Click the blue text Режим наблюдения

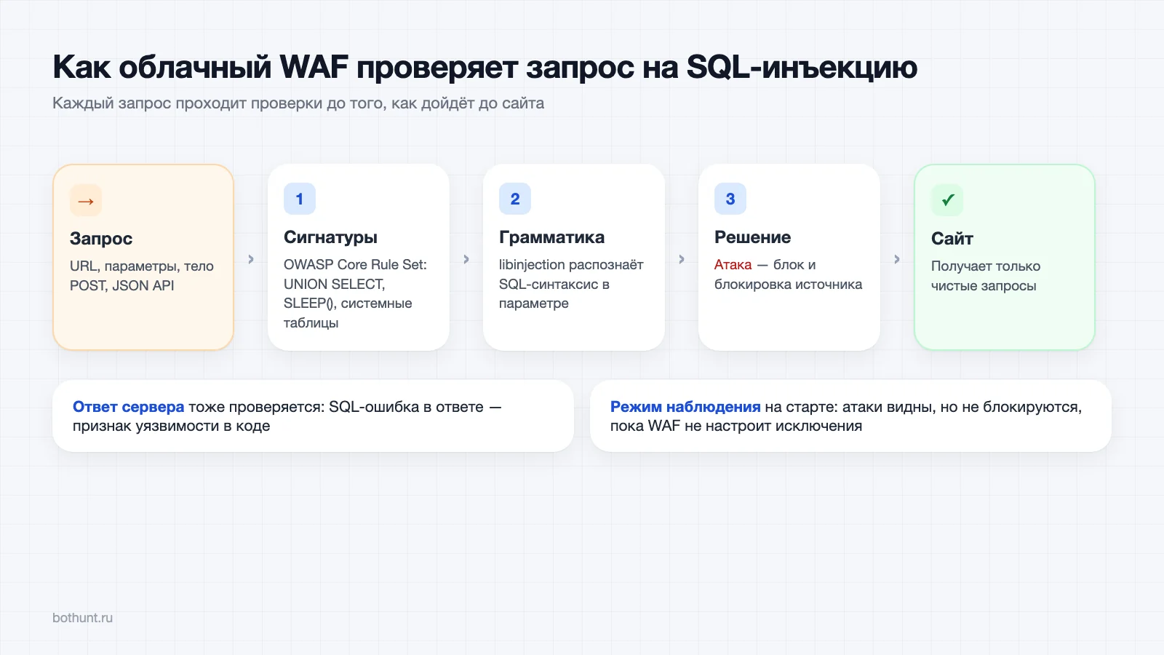pos(685,407)
